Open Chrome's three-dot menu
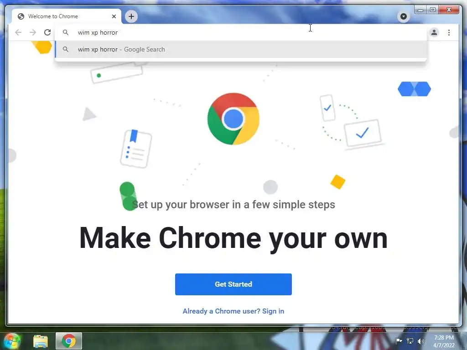This screenshot has height=350, width=467. click(x=449, y=32)
